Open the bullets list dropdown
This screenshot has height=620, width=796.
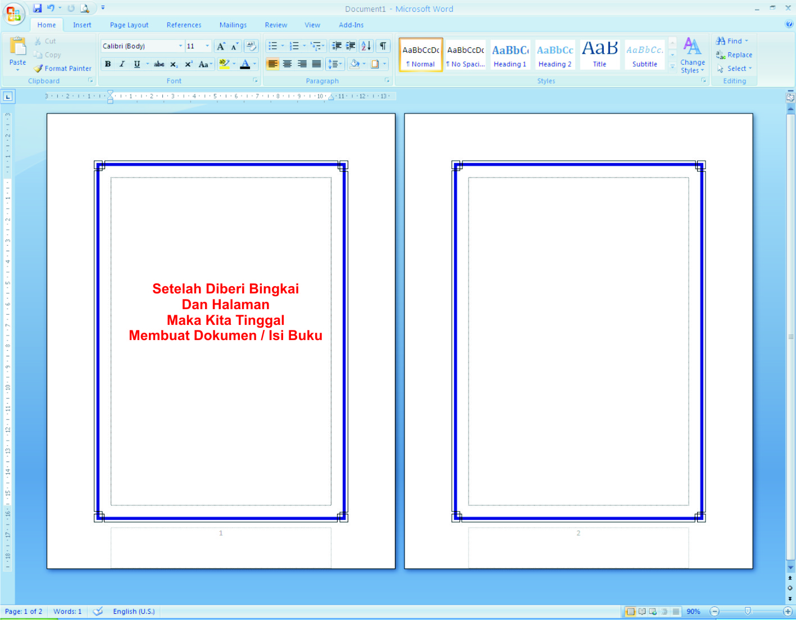point(283,46)
